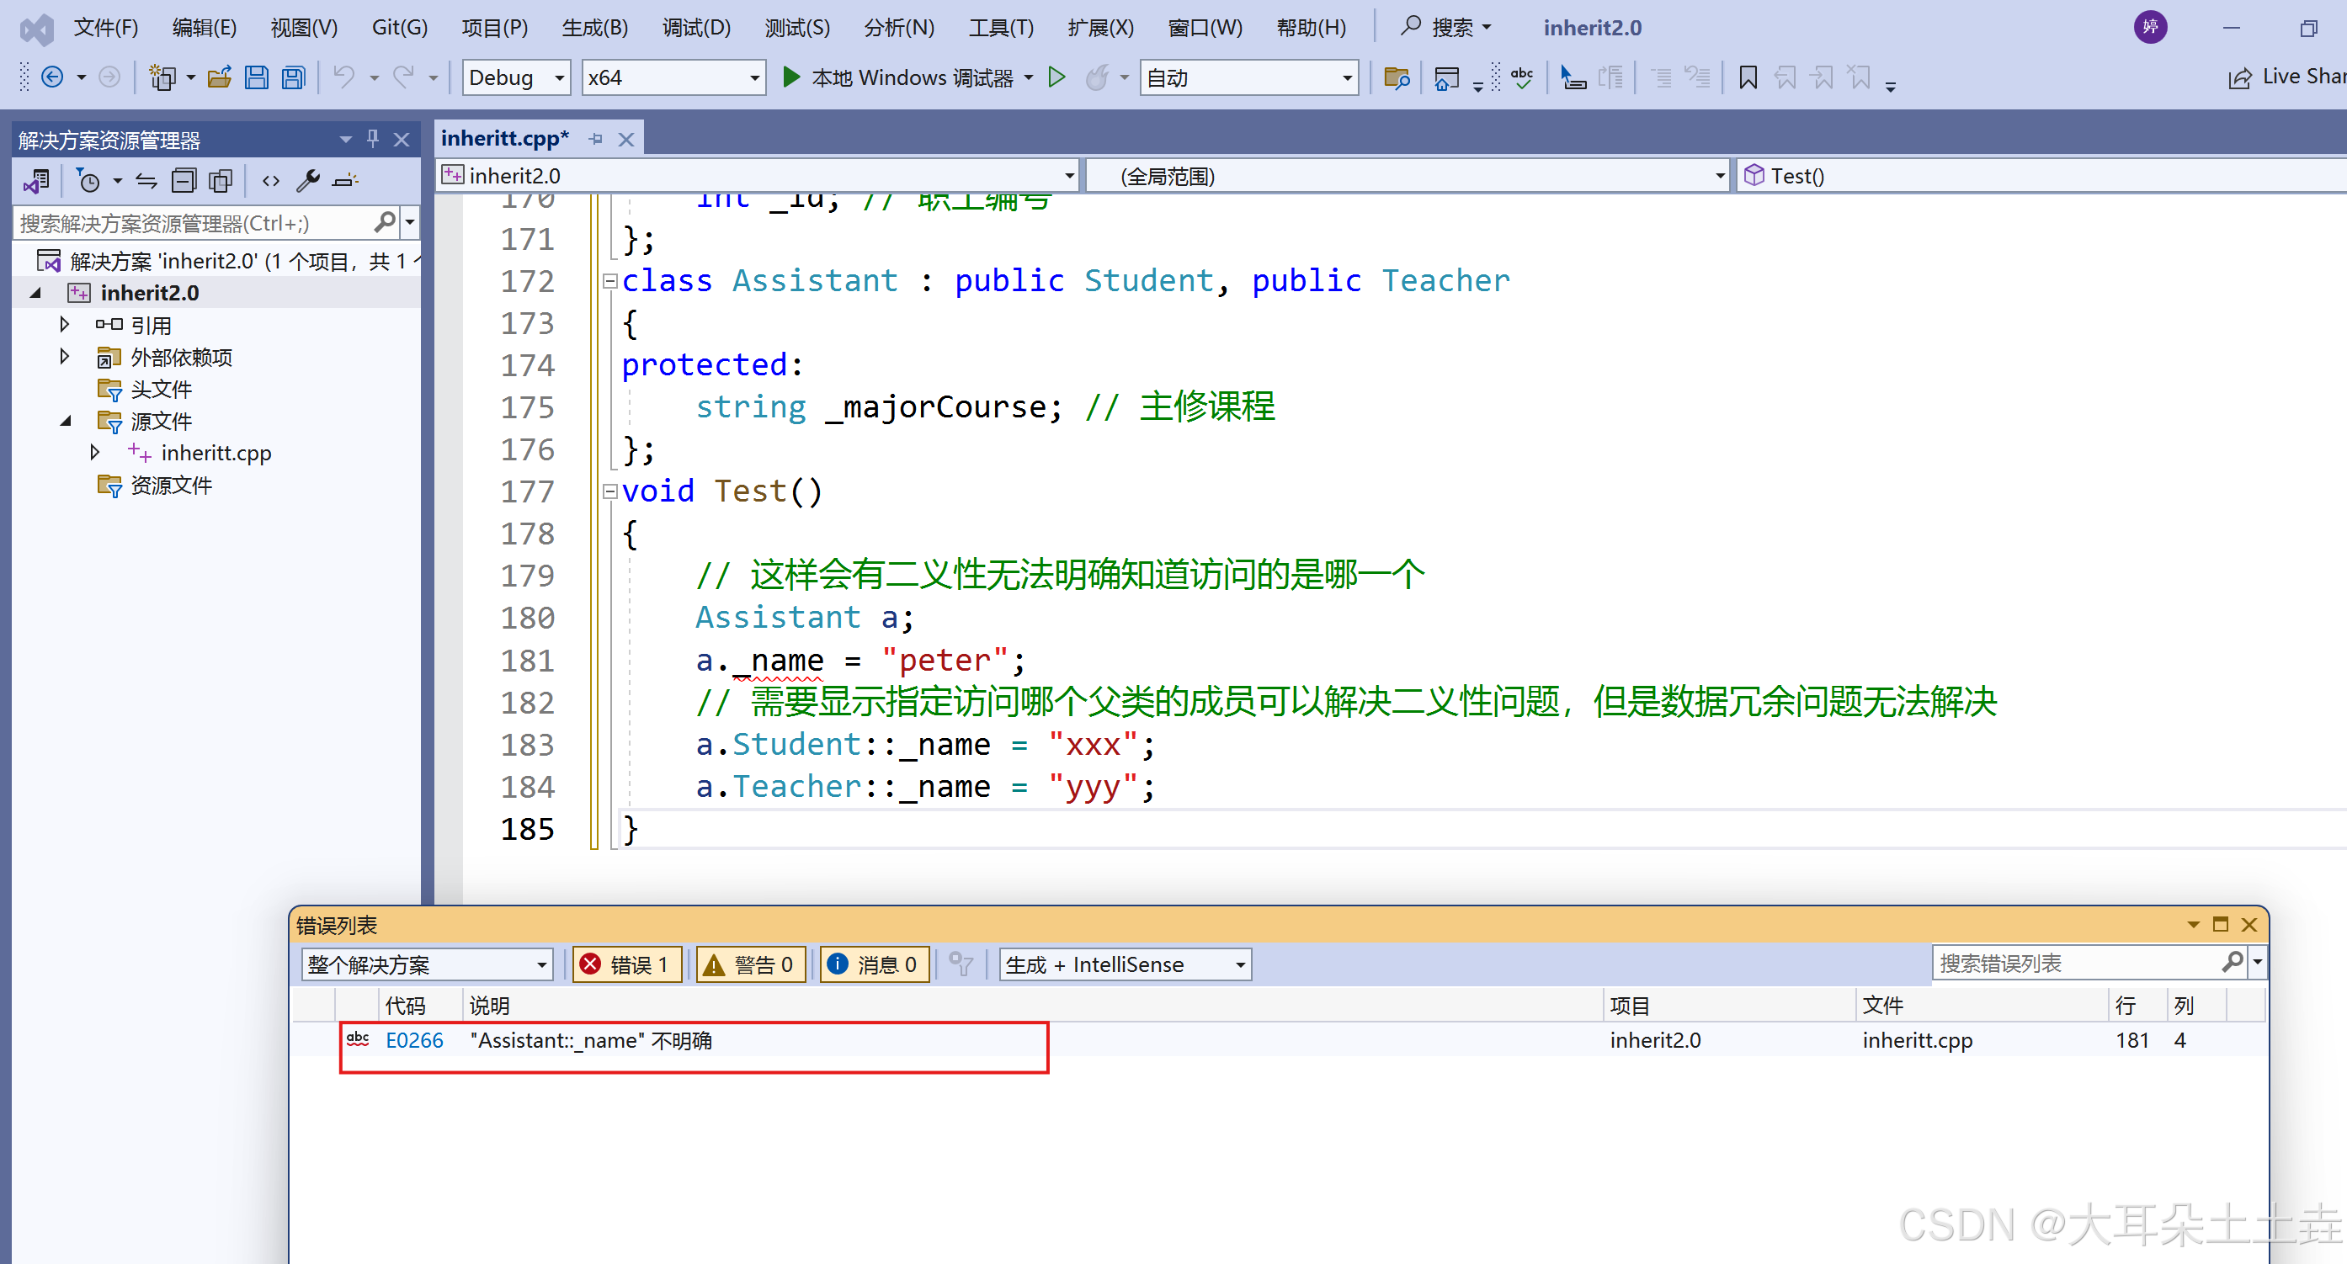2347x1264 pixels.
Task: Select the inherit2.0 project node
Action: 149,292
